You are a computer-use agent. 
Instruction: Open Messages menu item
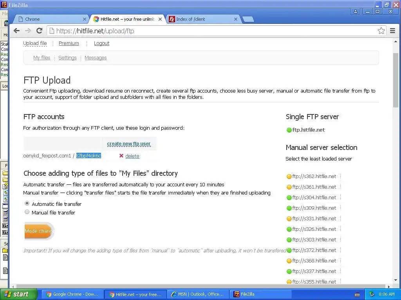[x=96, y=58]
